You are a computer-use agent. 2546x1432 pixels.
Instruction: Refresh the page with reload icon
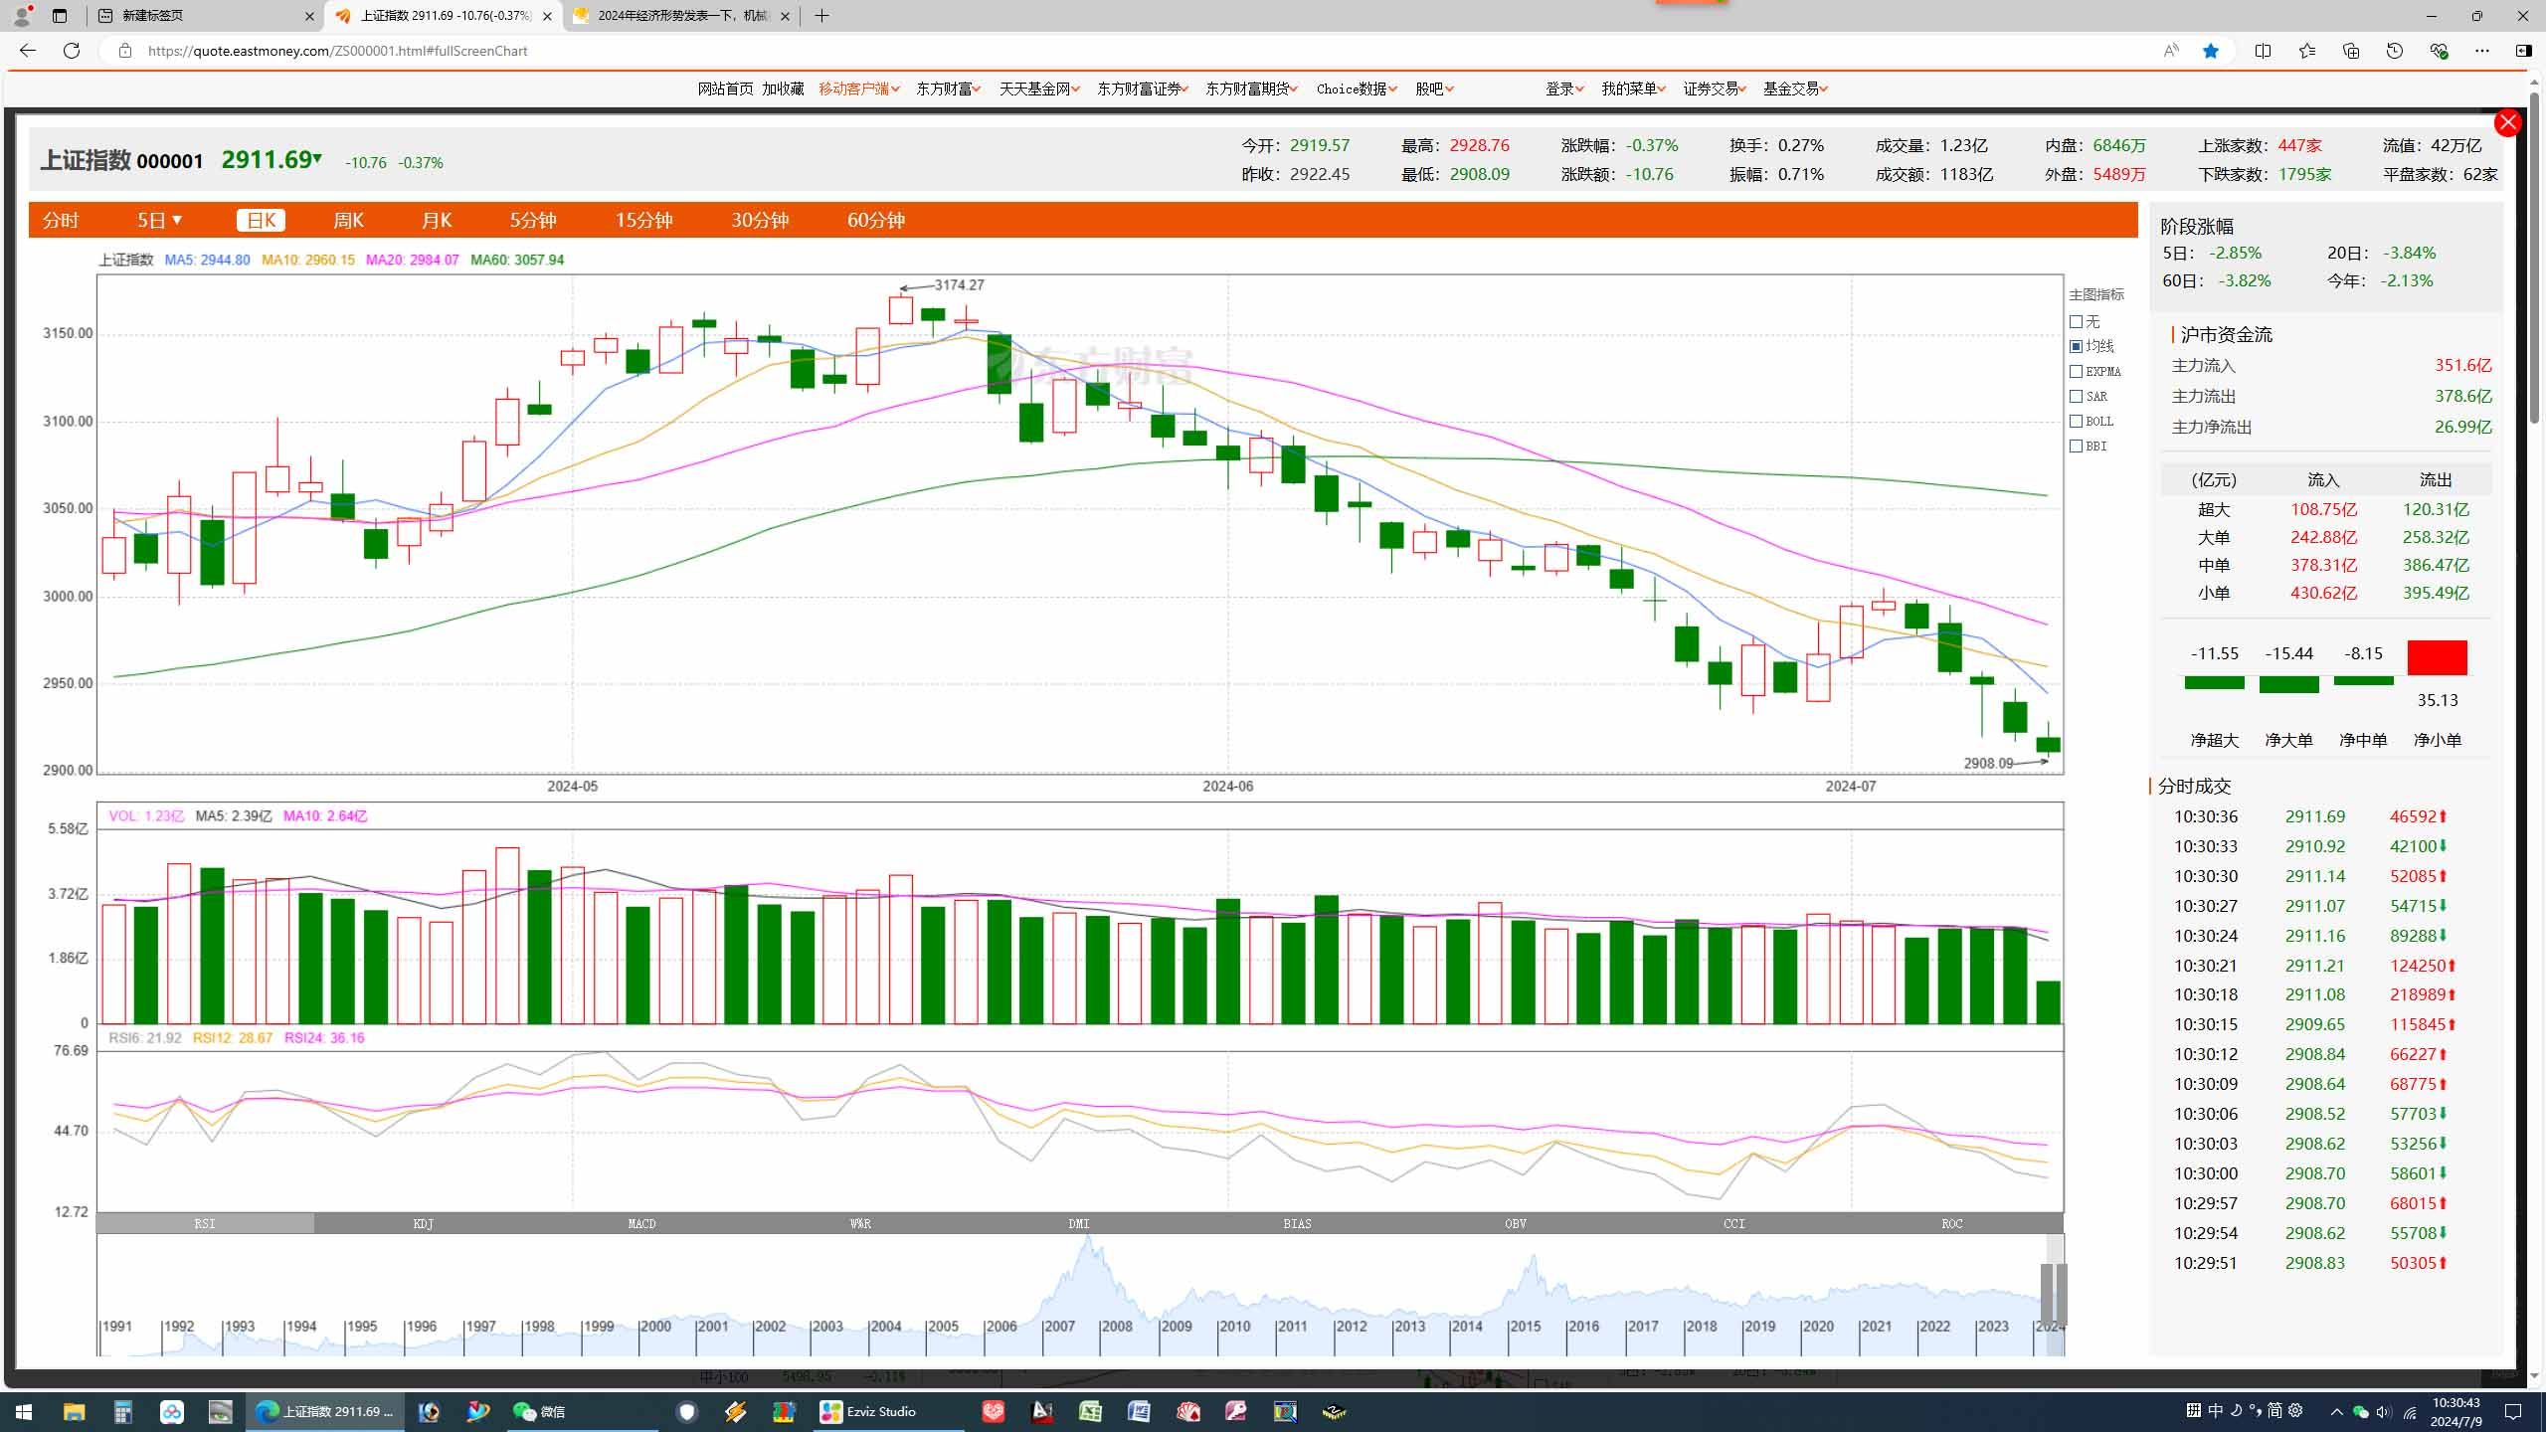point(72,51)
